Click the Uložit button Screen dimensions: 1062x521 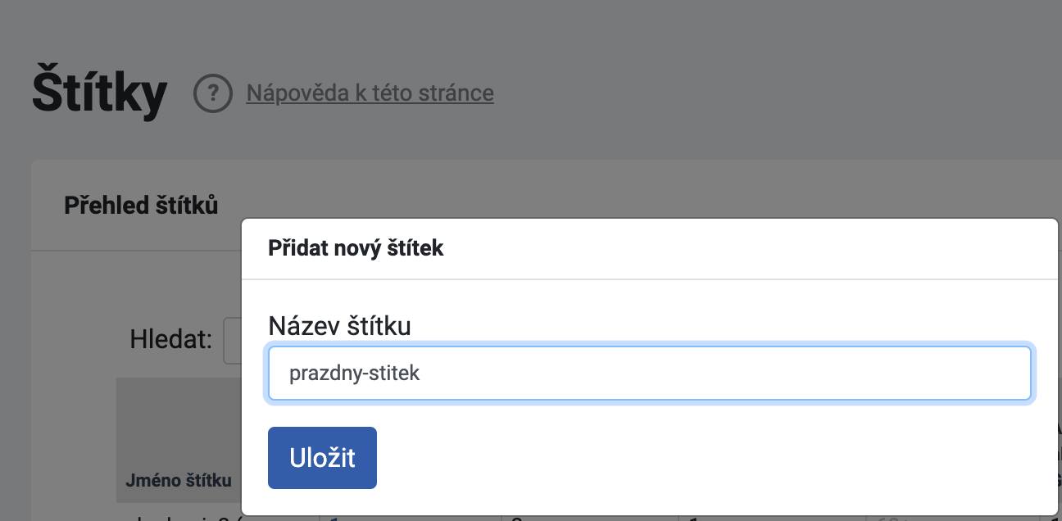point(322,458)
